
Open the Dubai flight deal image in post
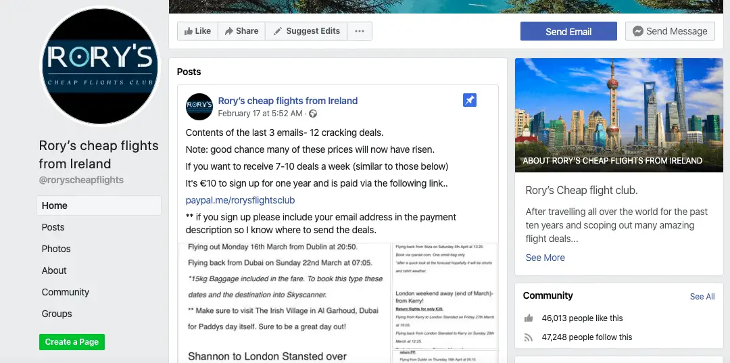(x=284, y=303)
